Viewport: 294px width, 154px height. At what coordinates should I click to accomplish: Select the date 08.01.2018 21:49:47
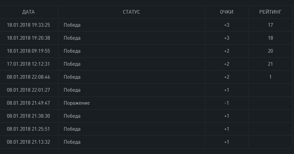(28, 103)
